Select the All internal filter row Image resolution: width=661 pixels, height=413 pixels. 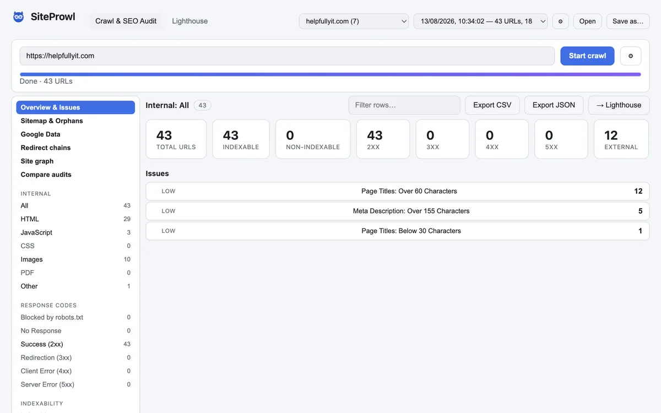tap(75, 205)
